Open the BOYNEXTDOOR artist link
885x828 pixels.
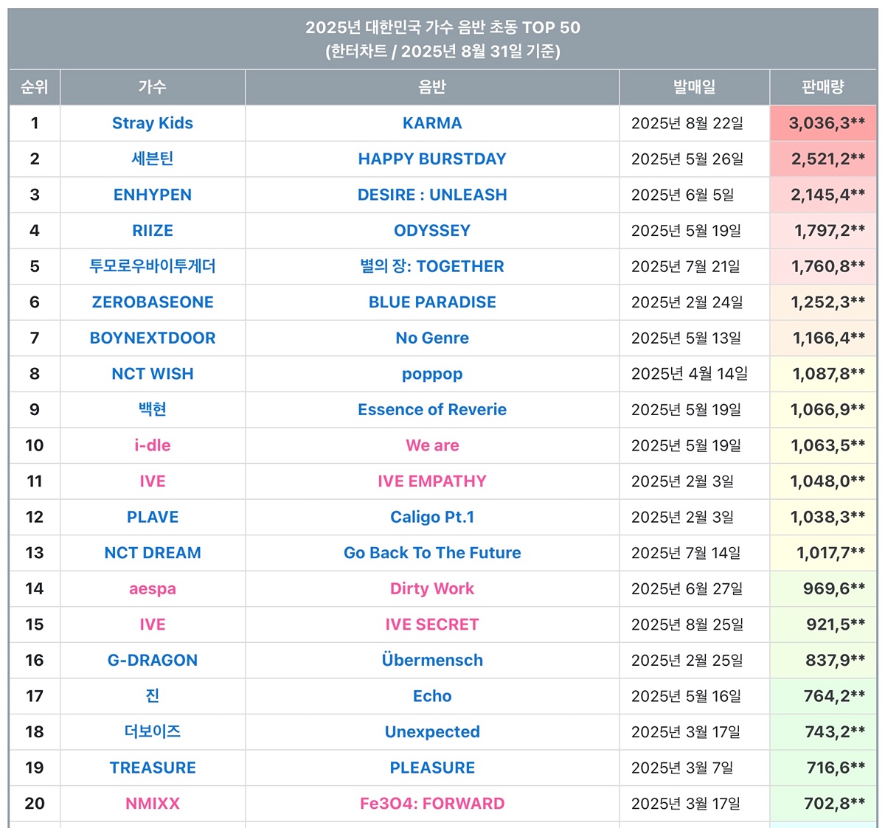tap(153, 338)
